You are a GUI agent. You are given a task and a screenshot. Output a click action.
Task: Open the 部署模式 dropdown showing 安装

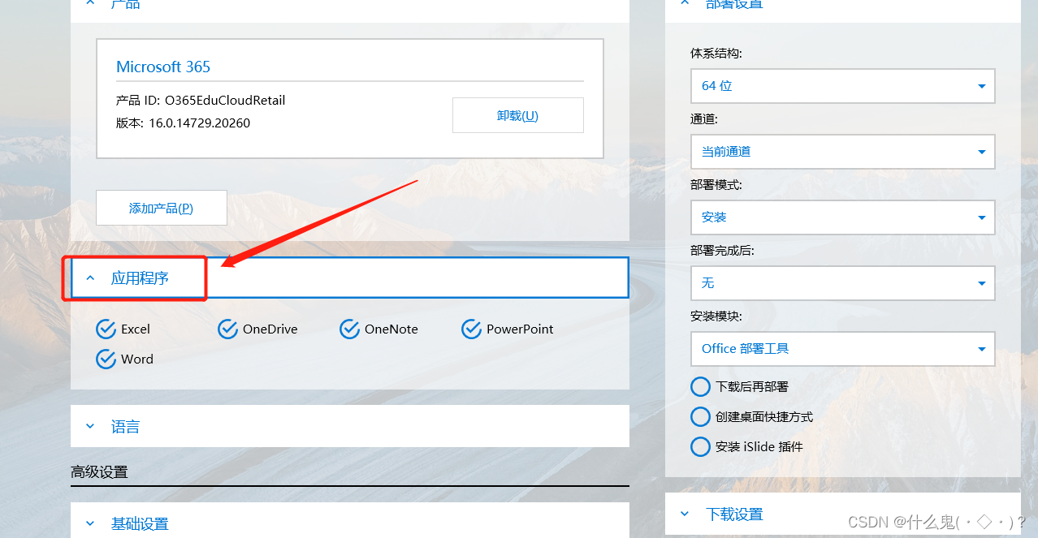(x=983, y=217)
